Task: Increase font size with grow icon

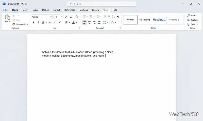Action: 66,17
